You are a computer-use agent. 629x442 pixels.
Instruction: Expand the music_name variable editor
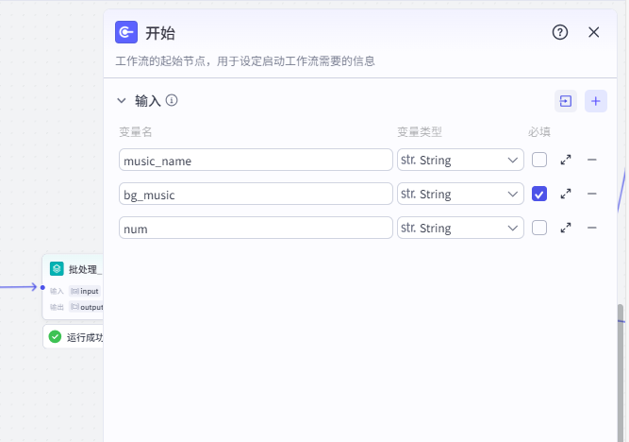[x=566, y=160]
